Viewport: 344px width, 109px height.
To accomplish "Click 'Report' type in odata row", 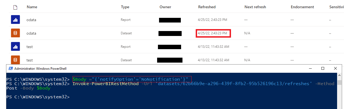I will point(126,20).
